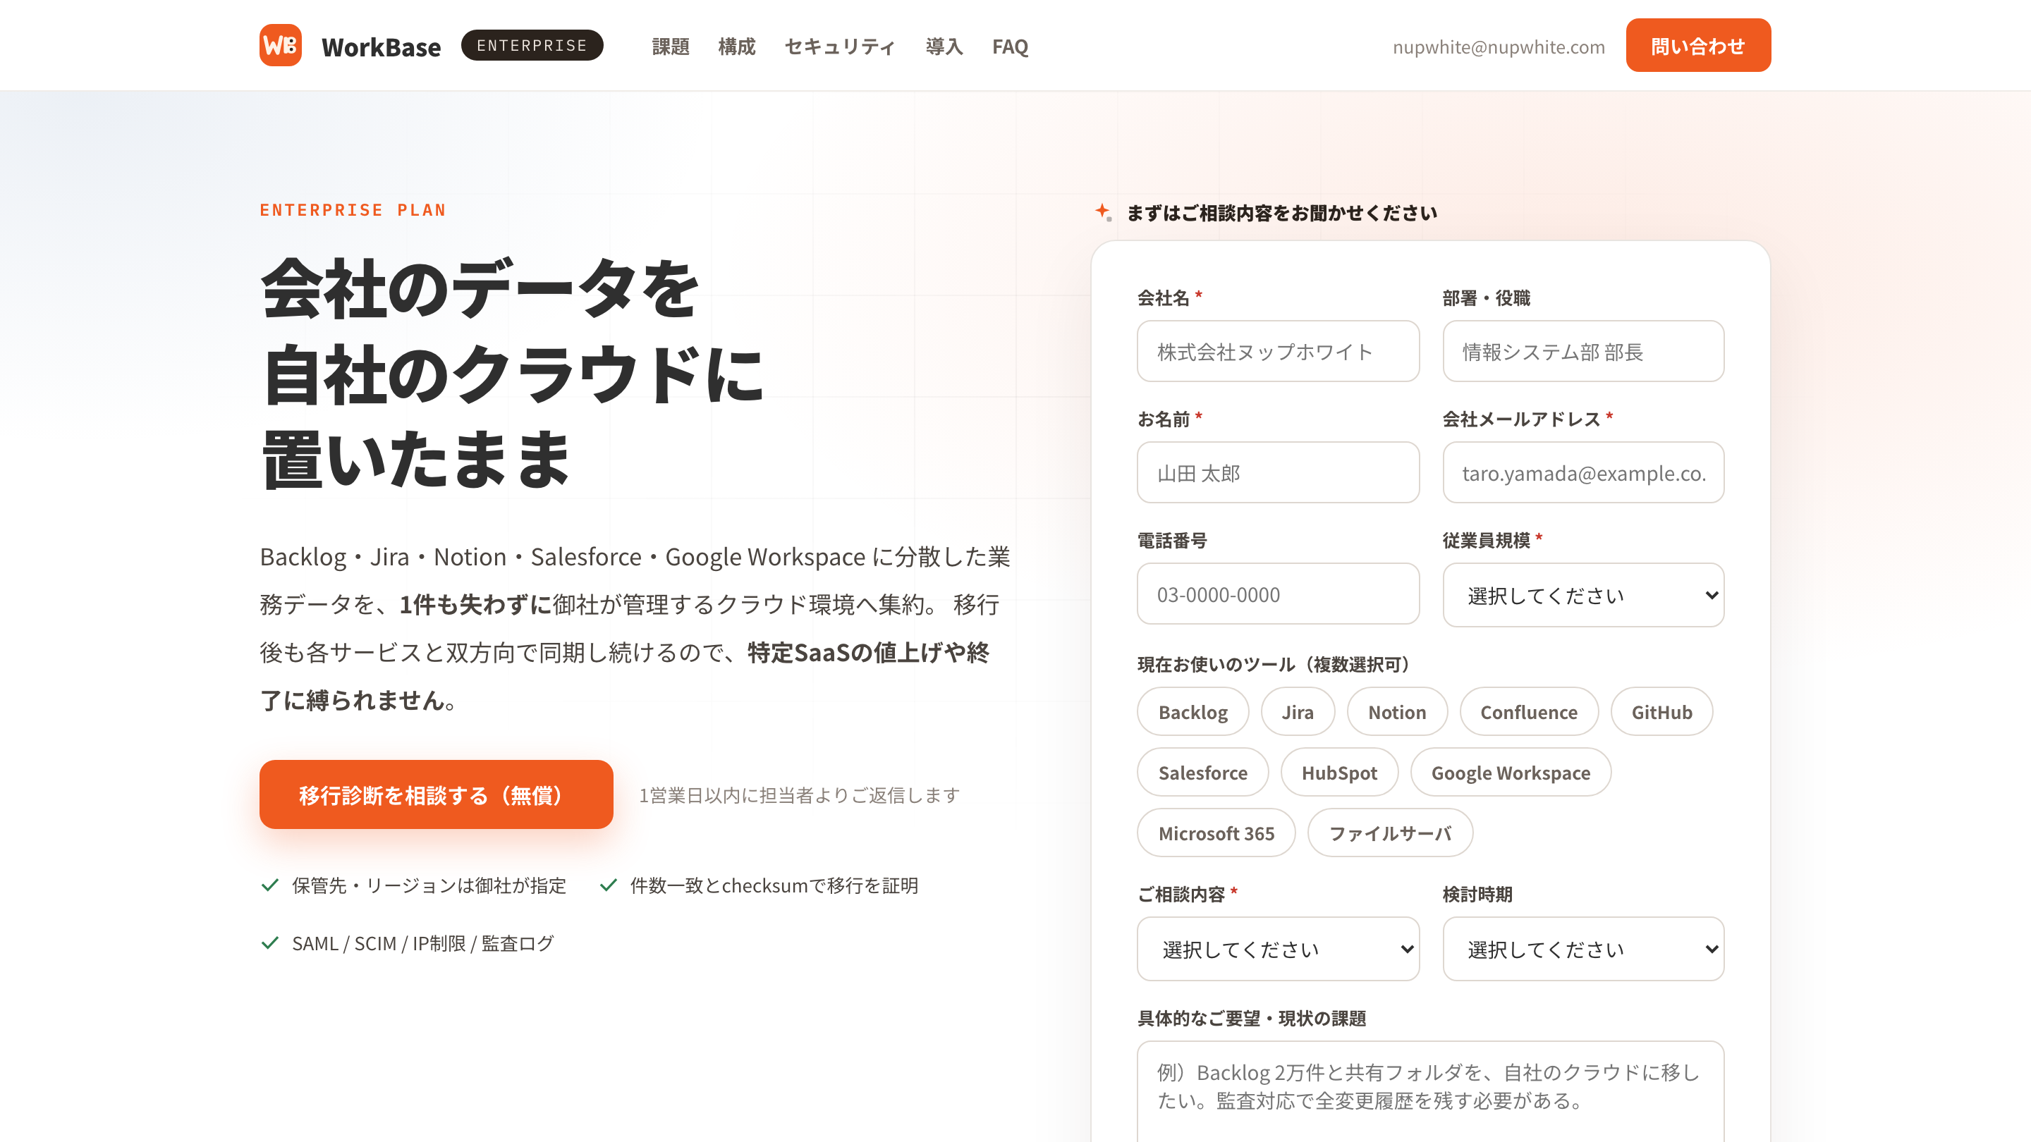Toggle the GitHub tool chip
This screenshot has height=1142, width=2031.
[x=1661, y=711]
